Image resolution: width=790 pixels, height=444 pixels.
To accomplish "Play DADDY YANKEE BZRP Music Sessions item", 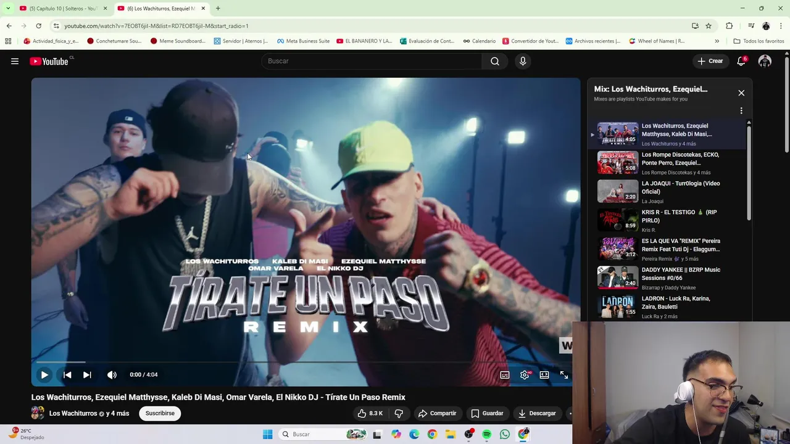I will click(667, 278).
